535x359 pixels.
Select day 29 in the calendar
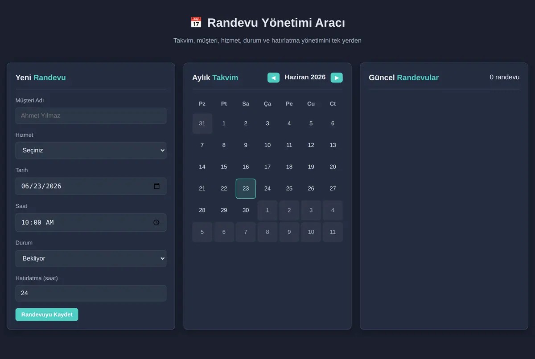point(224,210)
